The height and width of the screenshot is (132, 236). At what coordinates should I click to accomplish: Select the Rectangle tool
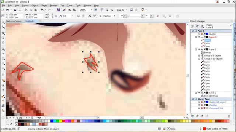click(x=3, y=59)
